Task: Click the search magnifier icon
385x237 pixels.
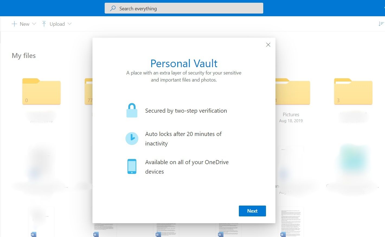Action: [113, 8]
